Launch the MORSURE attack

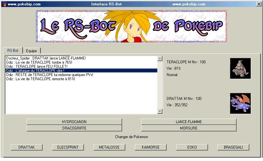coord(189,128)
